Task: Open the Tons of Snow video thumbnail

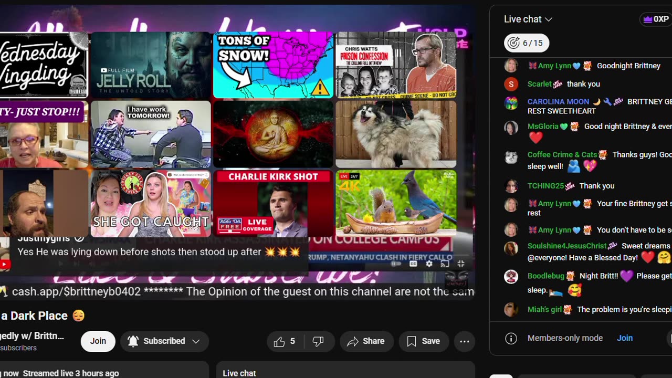Action: point(273,65)
